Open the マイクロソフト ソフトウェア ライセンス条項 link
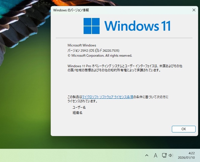This screenshot has height=162, width=200. pyautogui.click(x=108, y=97)
